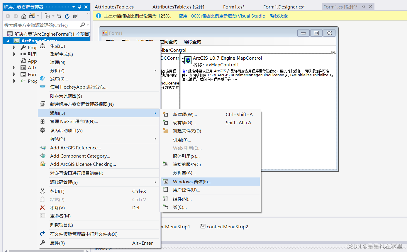Choose 新建项(W)... in Add submenu
Screen dimensions: 407x252
tap(210, 114)
